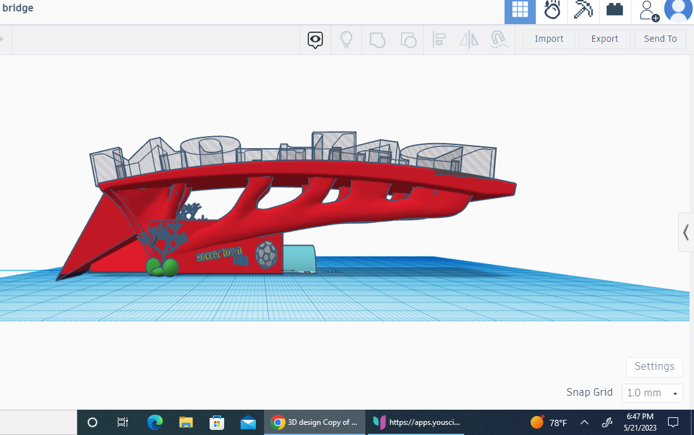Viewport: 694px width, 435px height.
Task: Switch to 3D design grid view
Action: click(520, 11)
